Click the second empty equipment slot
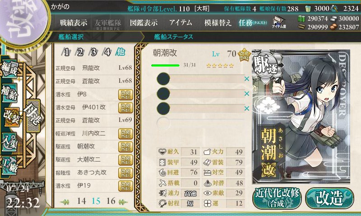361x216 pixels. (x=200, y=94)
